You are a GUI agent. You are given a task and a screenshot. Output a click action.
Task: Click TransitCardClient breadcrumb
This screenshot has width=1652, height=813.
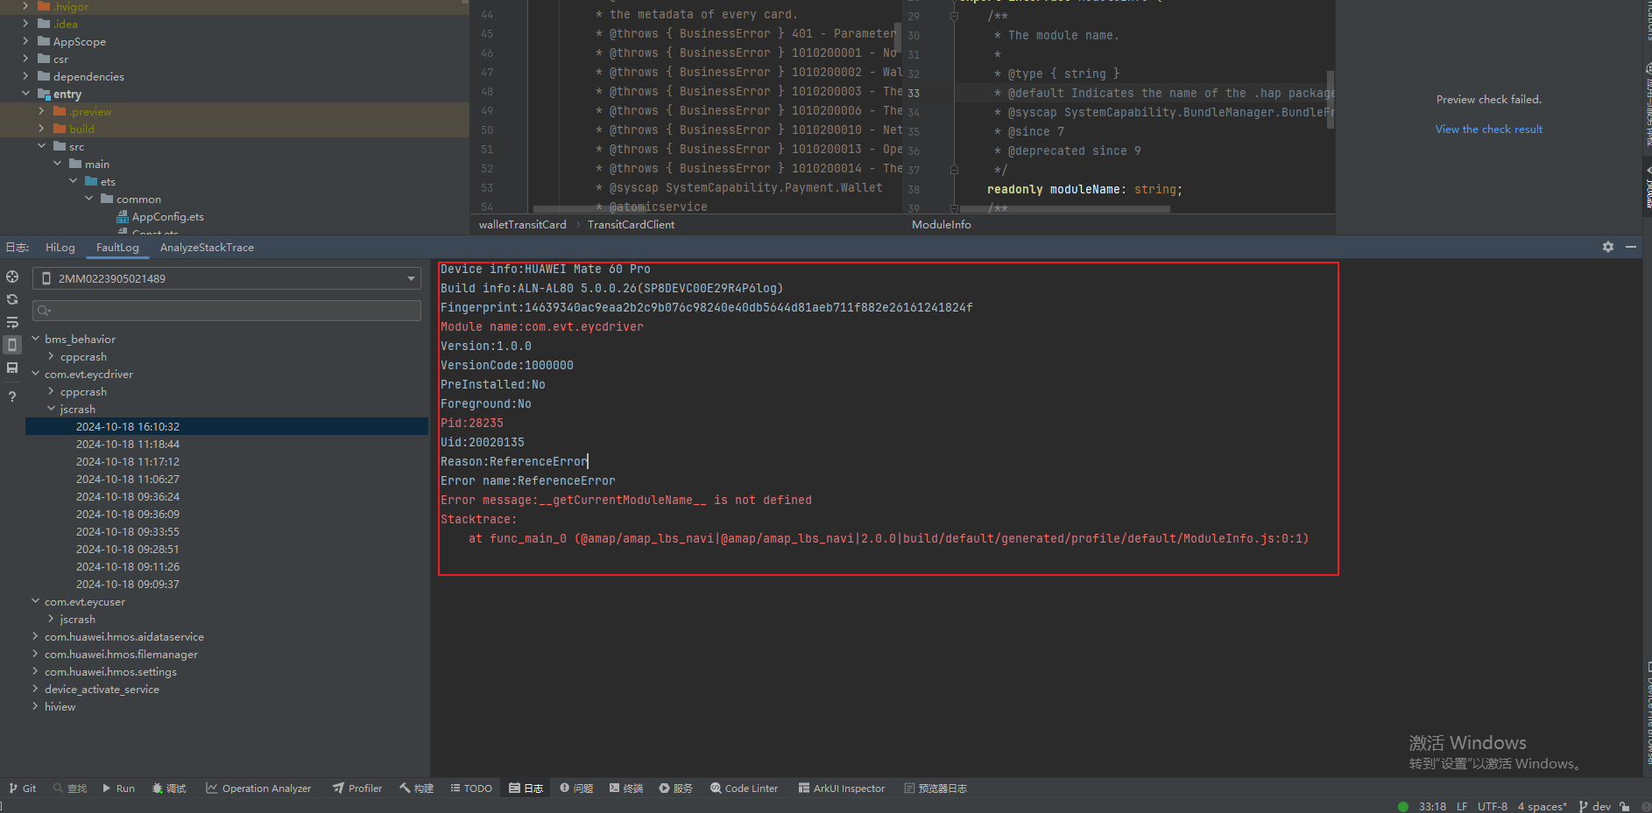631,225
